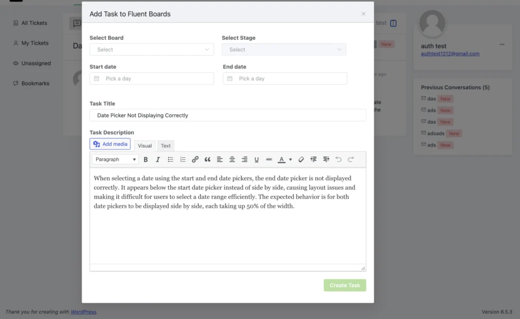Open the End date picker field

pyautogui.click(x=285, y=79)
